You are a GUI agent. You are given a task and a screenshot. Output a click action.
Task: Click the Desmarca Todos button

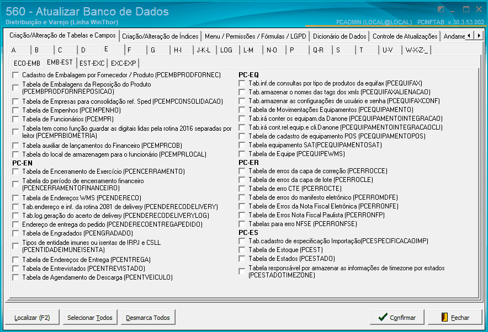(148, 318)
